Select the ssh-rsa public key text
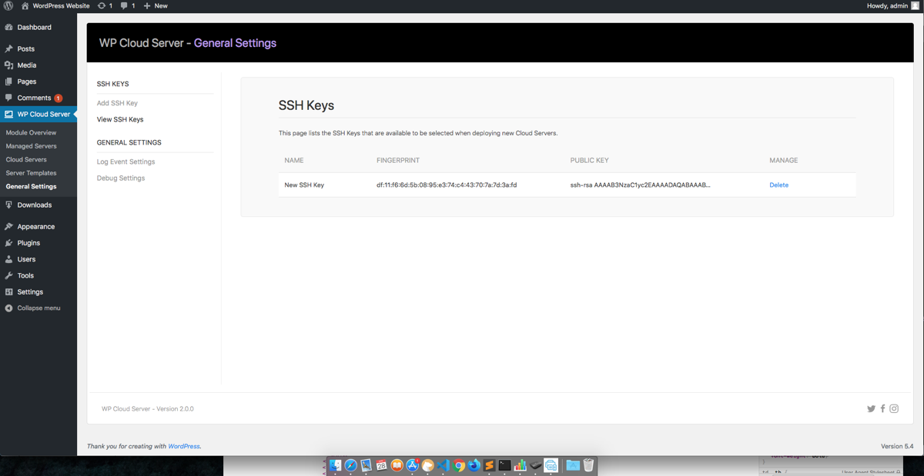Screen dimensions: 924x476 point(640,185)
